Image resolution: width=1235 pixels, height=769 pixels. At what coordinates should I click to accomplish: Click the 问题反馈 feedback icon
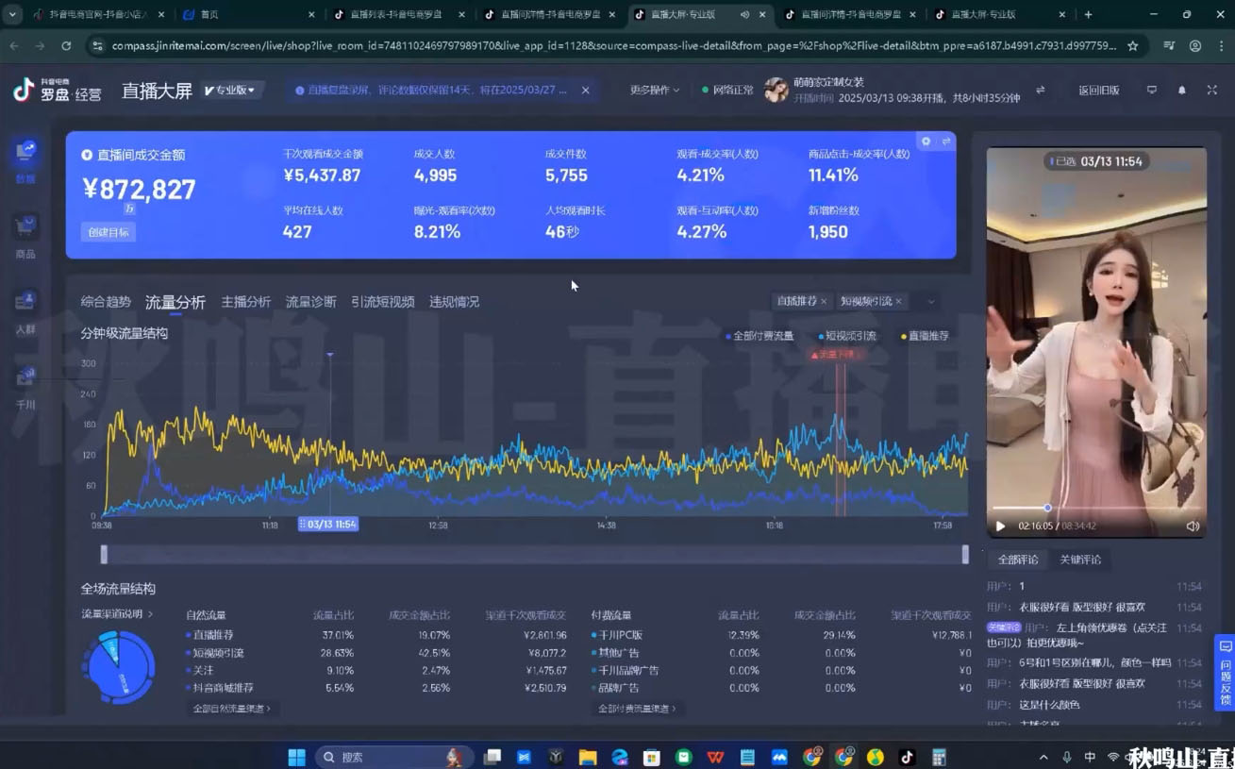1225,672
